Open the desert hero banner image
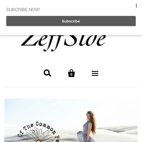The width and height of the screenshot is (142, 142). [71, 120]
